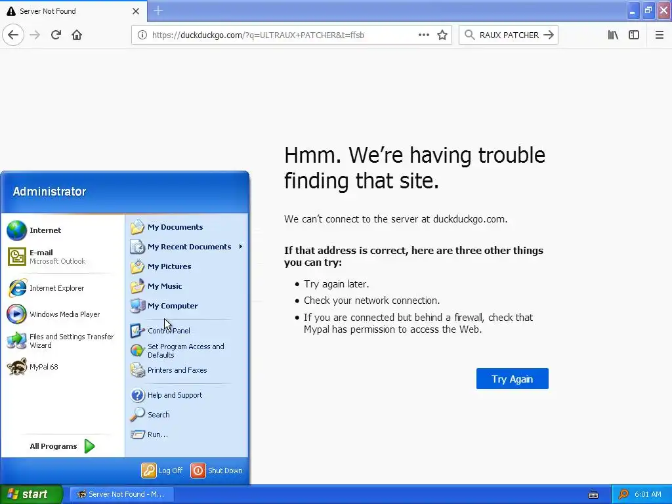672x504 pixels.
Task: Open My Computer
Action: (x=187, y=306)
